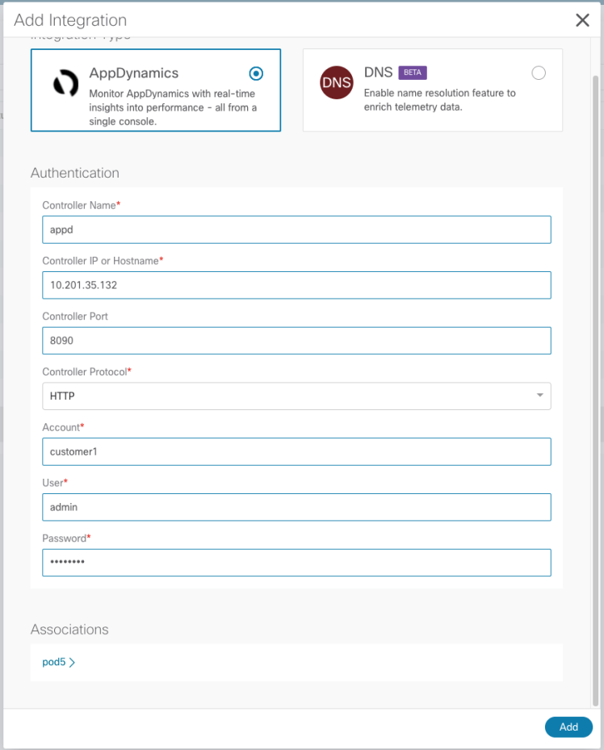Click the DNS card title text
604x750 pixels.
378,72
